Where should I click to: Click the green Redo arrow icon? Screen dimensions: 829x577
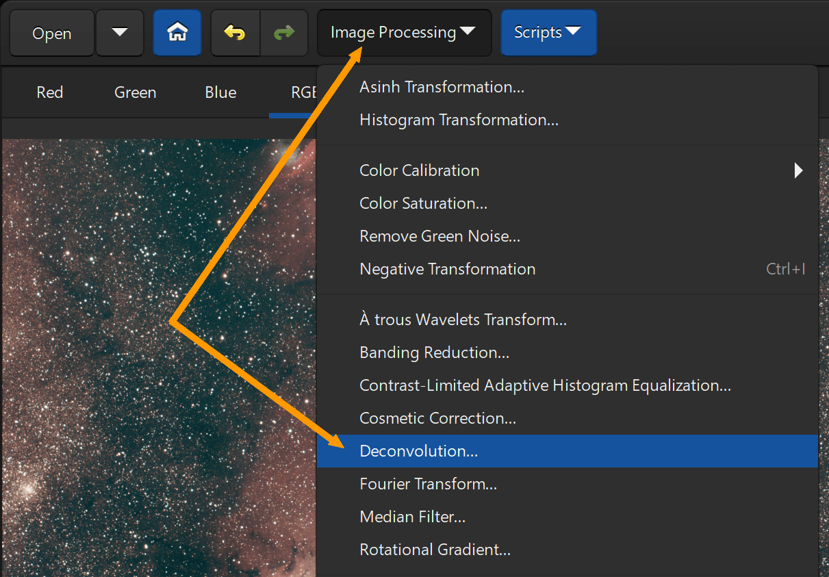pyautogui.click(x=285, y=32)
